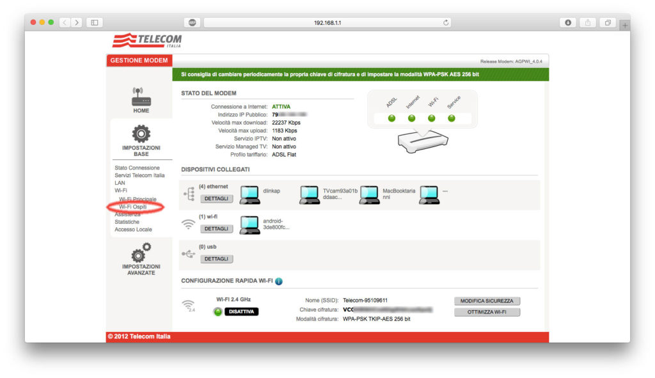Click the green Wi-Fi active indicator
655x378 pixels.
pos(217,311)
